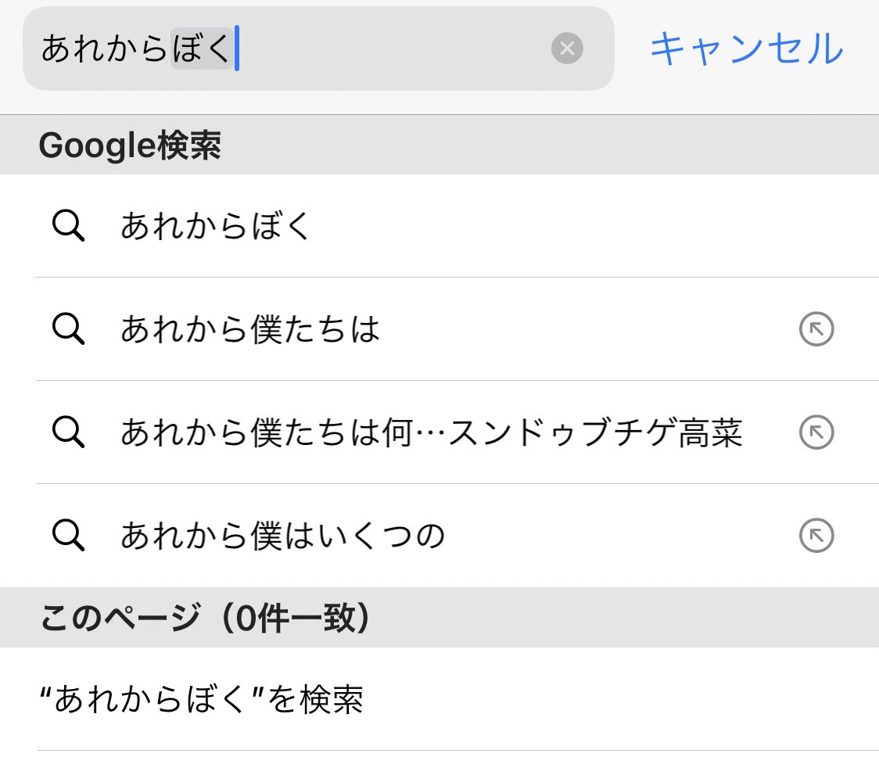Tap the magnifying glass beside the スンドゥブチゲ高菜 suggestion
This screenshot has height=757, width=879.
coord(70,432)
